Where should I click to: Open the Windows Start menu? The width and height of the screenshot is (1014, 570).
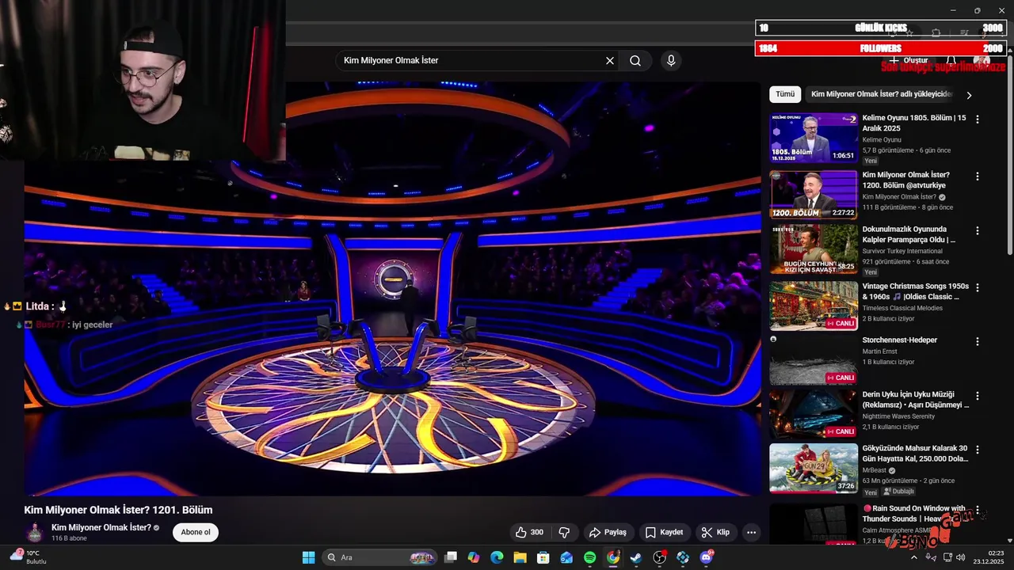pos(308,557)
